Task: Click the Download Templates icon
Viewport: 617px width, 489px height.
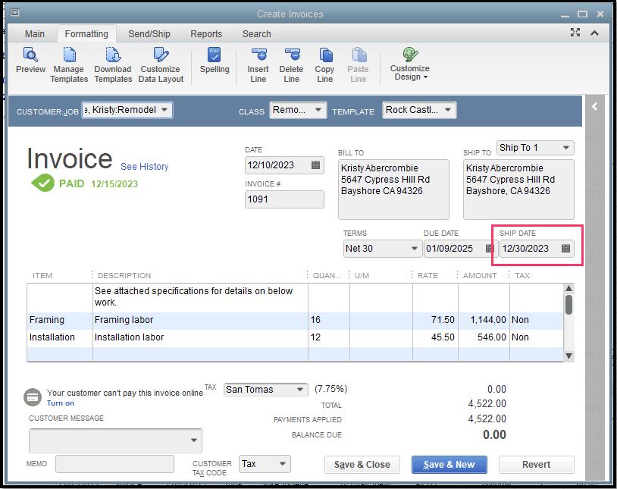Action: (112, 65)
